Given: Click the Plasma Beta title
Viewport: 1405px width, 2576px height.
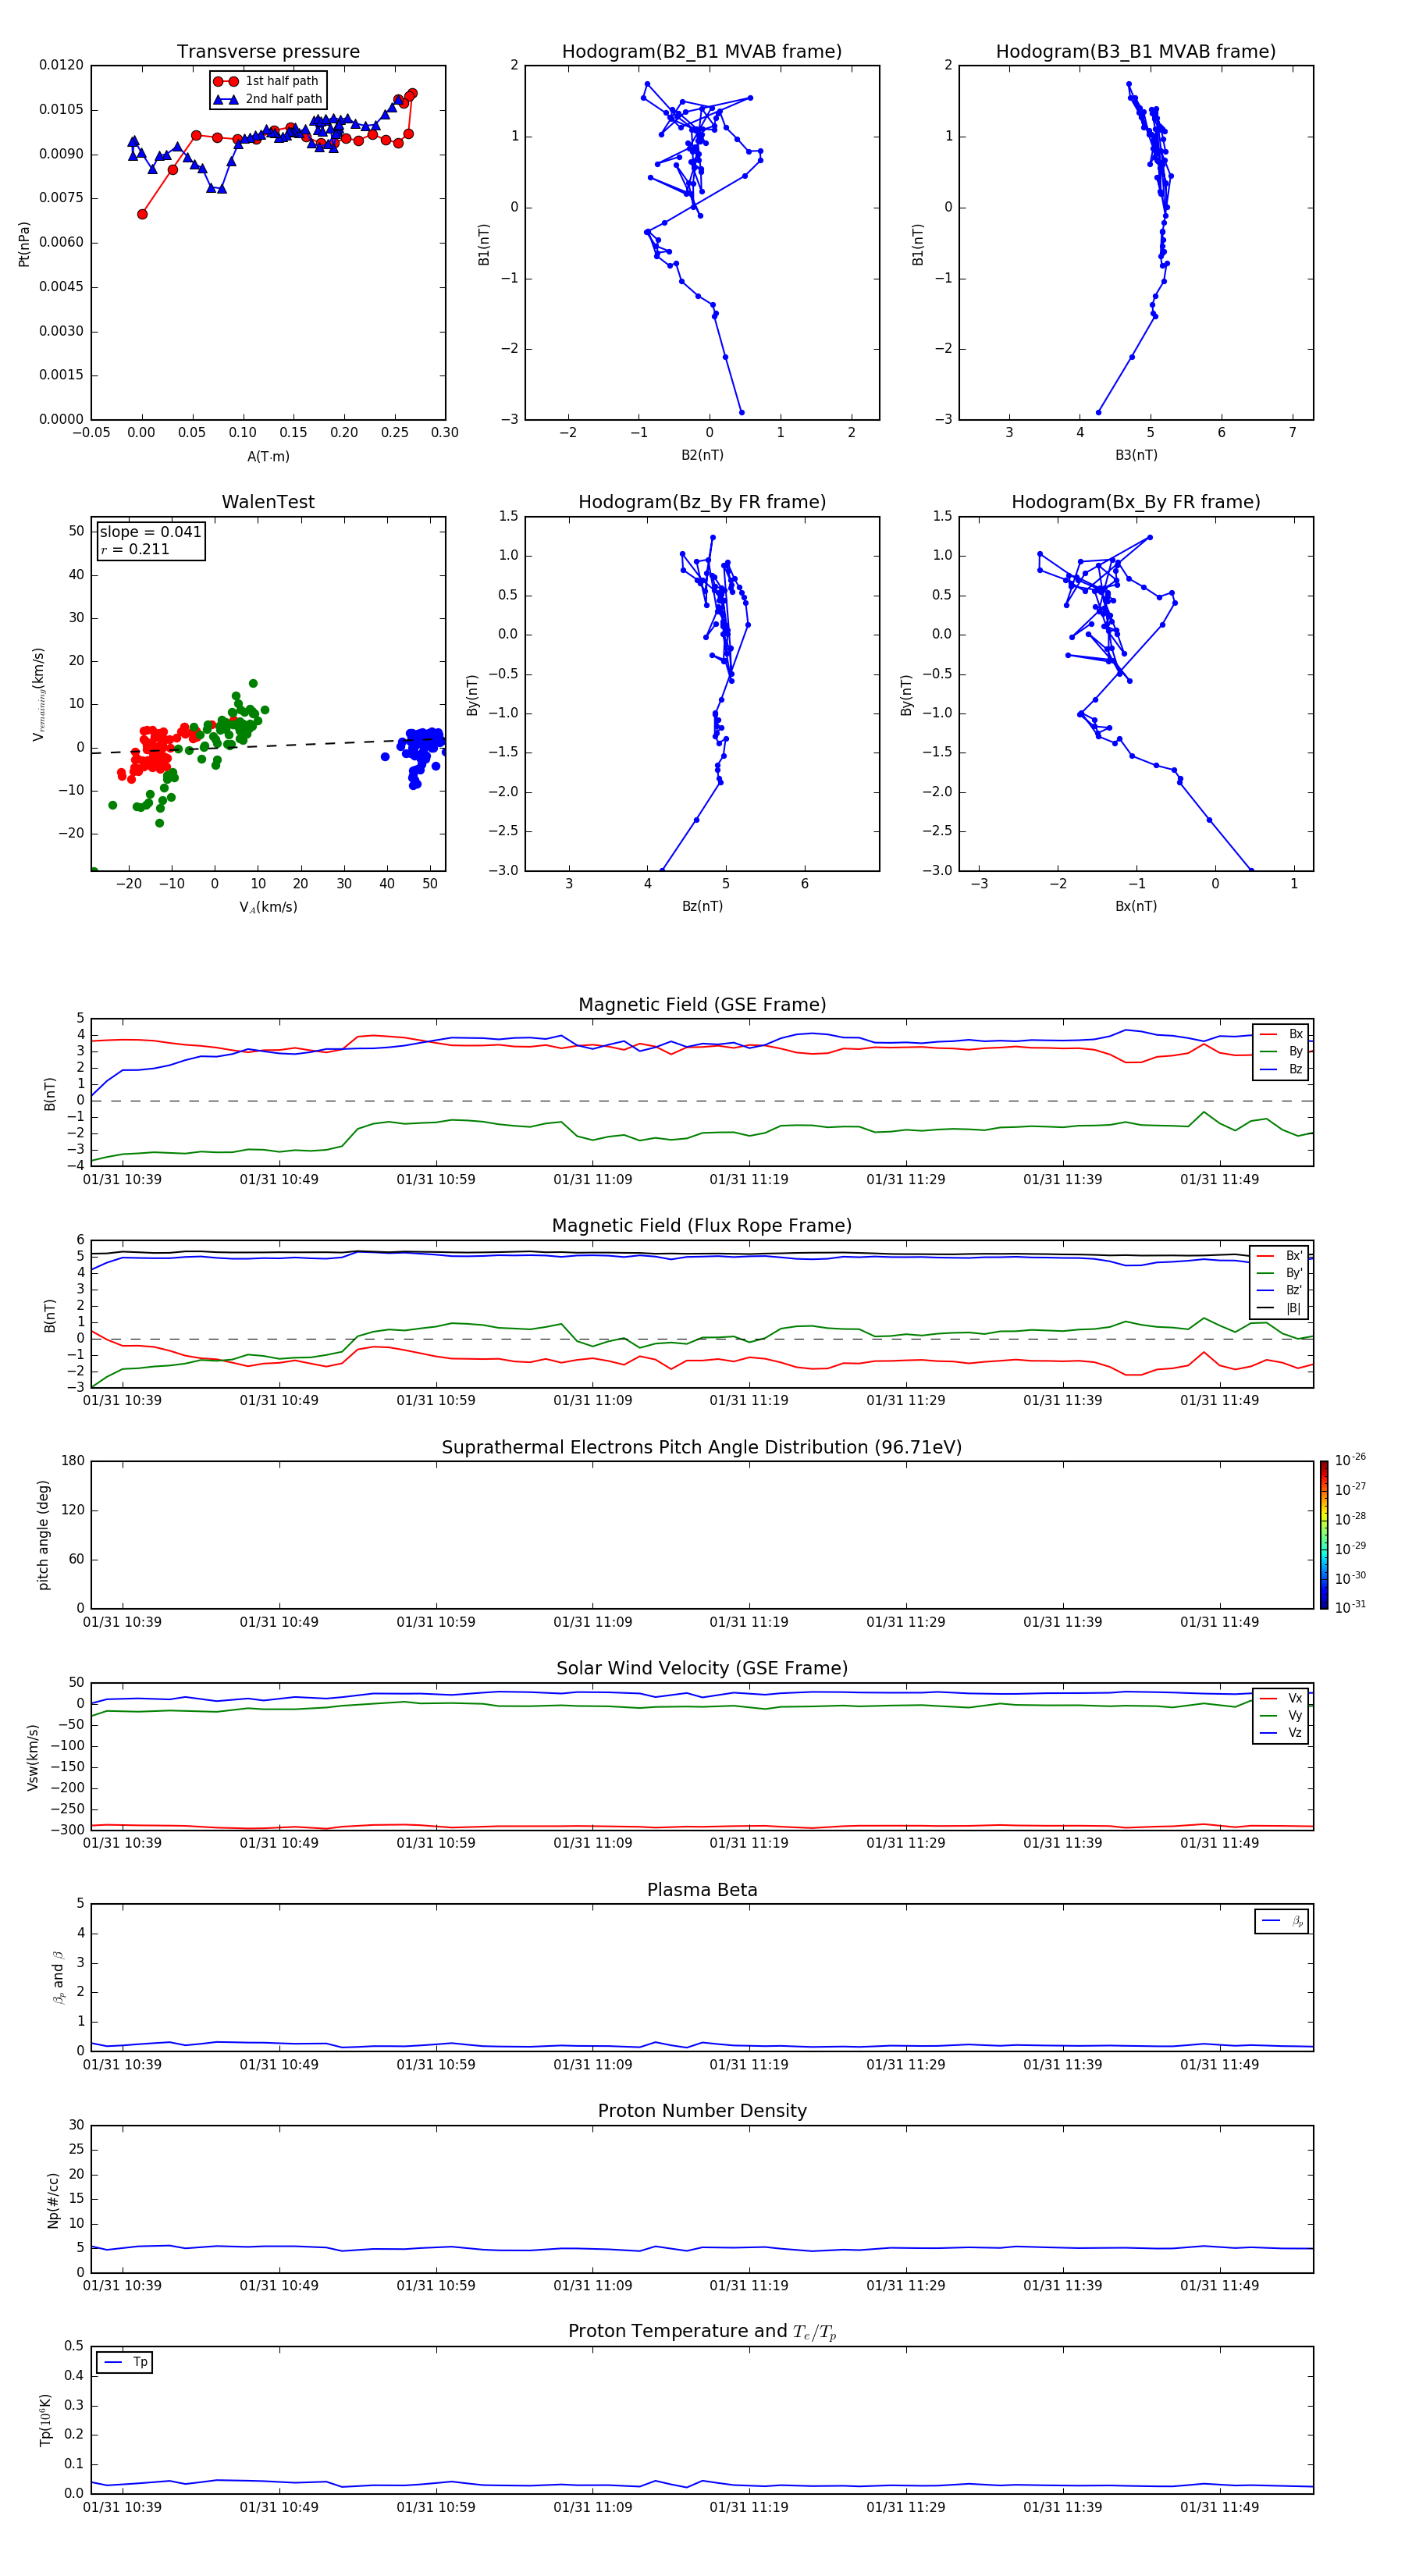Looking at the screenshot, I should click(702, 1891).
